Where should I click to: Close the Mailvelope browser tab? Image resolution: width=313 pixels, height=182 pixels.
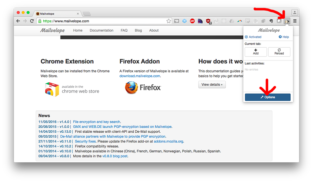point(78,14)
